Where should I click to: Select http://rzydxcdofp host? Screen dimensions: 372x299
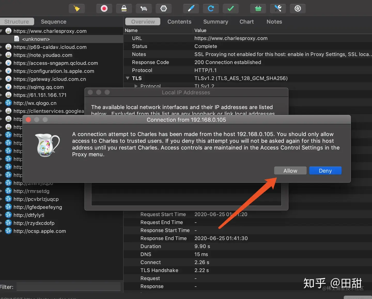[x=34, y=223]
